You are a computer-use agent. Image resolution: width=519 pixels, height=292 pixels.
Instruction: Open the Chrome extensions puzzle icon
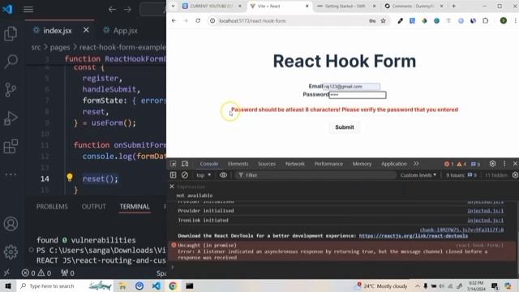pyautogui.click(x=485, y=21)
